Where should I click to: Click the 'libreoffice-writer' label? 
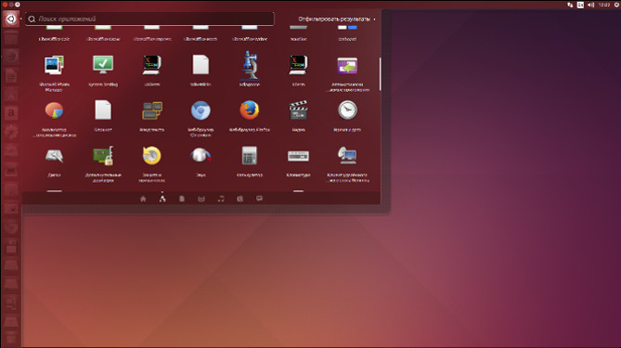[250, 39]
